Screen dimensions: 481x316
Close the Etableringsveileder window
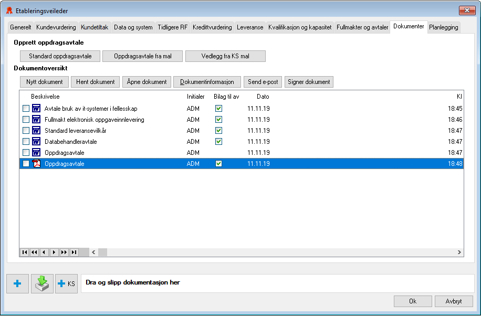pyautogui.click(x=467, y=10)
